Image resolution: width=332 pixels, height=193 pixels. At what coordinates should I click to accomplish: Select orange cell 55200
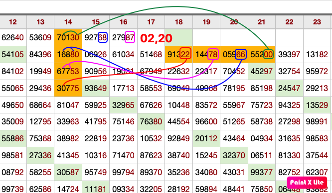(x=262, y=55)
